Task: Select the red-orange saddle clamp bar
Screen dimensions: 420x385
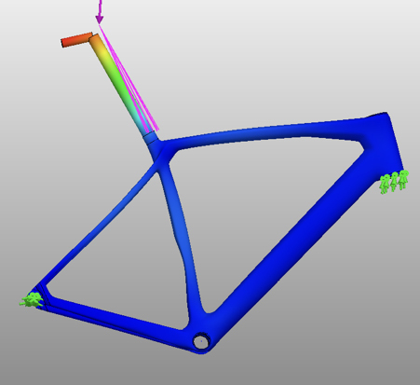Action: (x=76, y=39)
